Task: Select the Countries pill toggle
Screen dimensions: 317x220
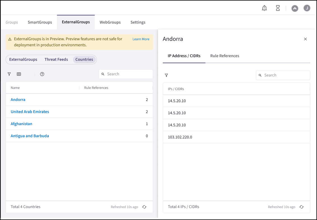Action: [x=84, y=59]
